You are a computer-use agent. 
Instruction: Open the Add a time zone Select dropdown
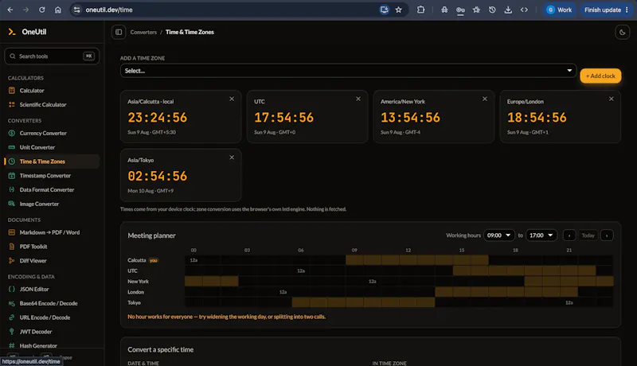[348, 71]
